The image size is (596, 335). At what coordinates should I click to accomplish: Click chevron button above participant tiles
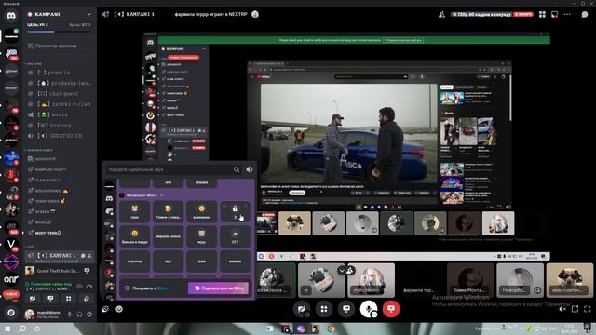(x=342, y=270)
